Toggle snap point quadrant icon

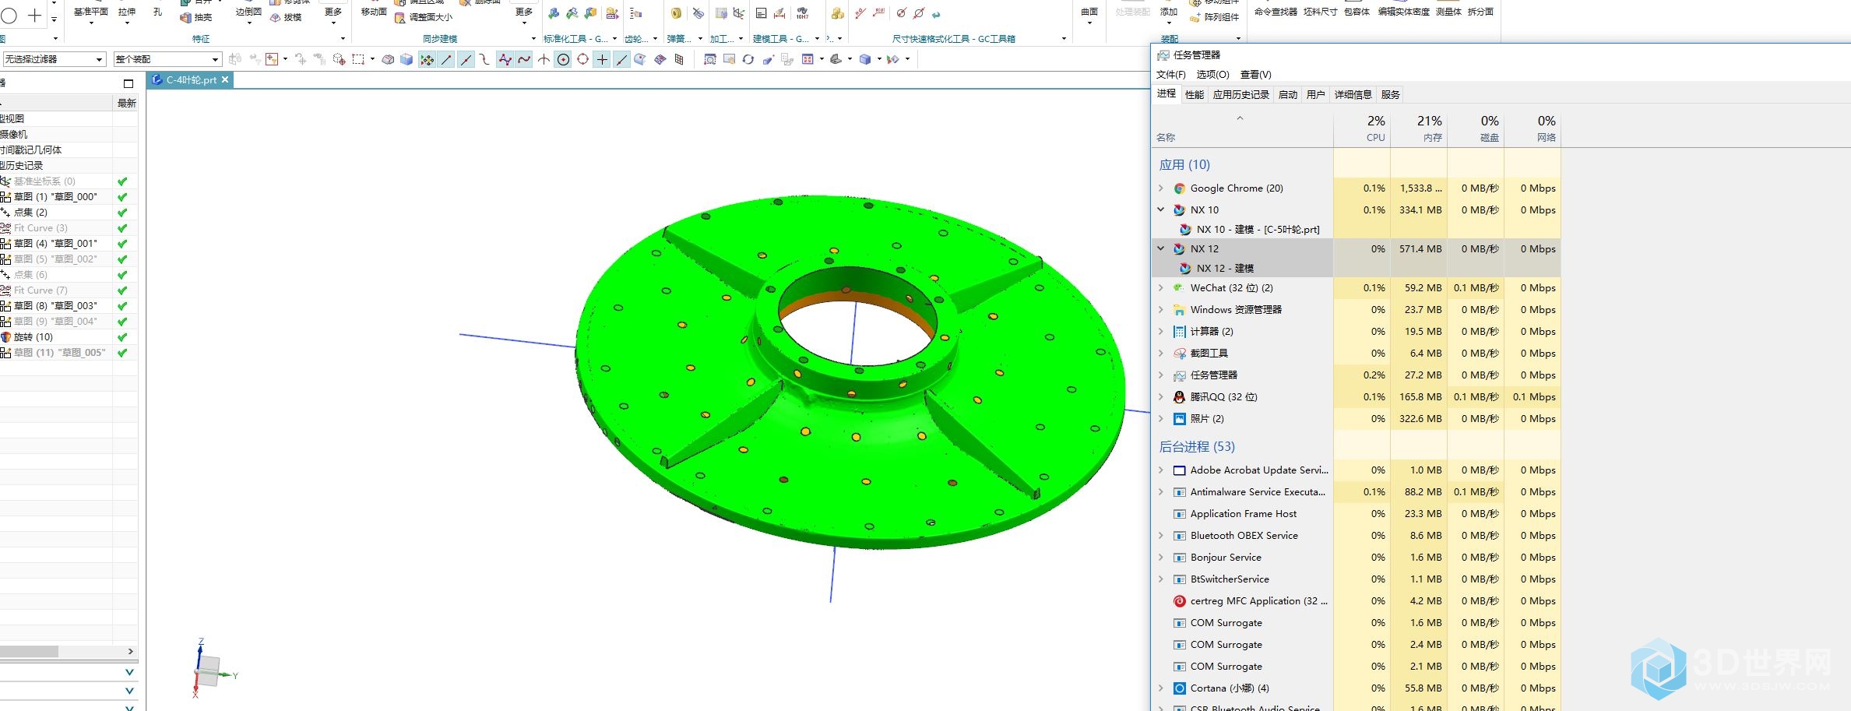[x=582, y=59]
